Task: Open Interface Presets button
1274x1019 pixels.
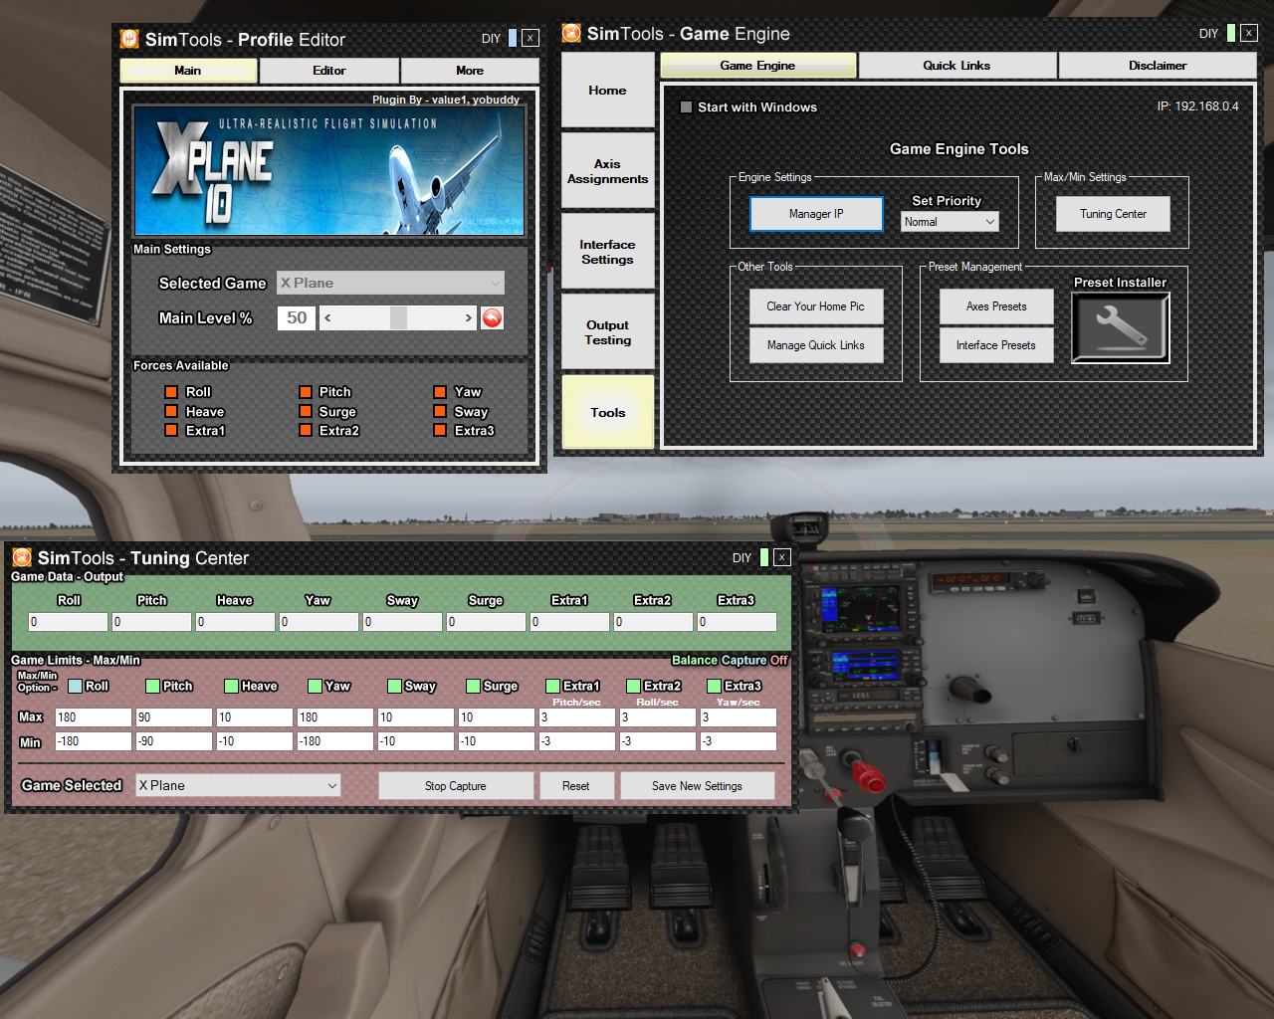Action: pyautogui.click(x=996, y=345)
